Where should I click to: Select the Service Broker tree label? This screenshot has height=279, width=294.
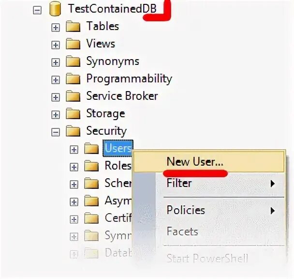point(122,96)
